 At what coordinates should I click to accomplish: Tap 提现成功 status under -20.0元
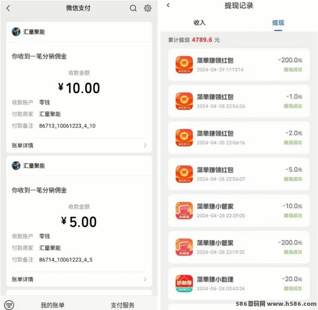[293, 288]
